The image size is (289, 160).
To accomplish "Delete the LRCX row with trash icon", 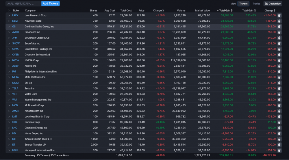I will pos(279,15).
